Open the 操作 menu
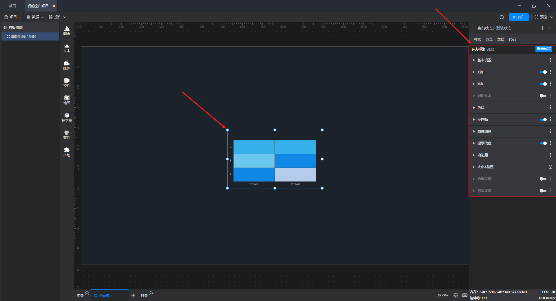This screenshot has height=301, width=556. pos(57,17)
